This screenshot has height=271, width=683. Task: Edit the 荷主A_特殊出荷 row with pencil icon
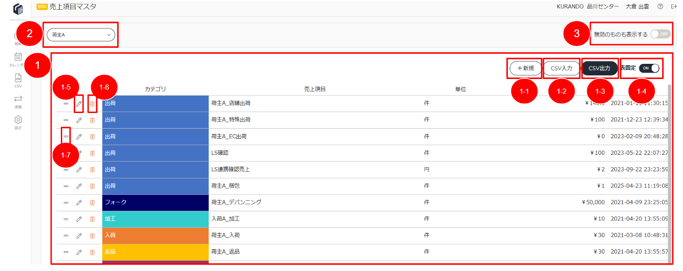(x=79, y=120)
